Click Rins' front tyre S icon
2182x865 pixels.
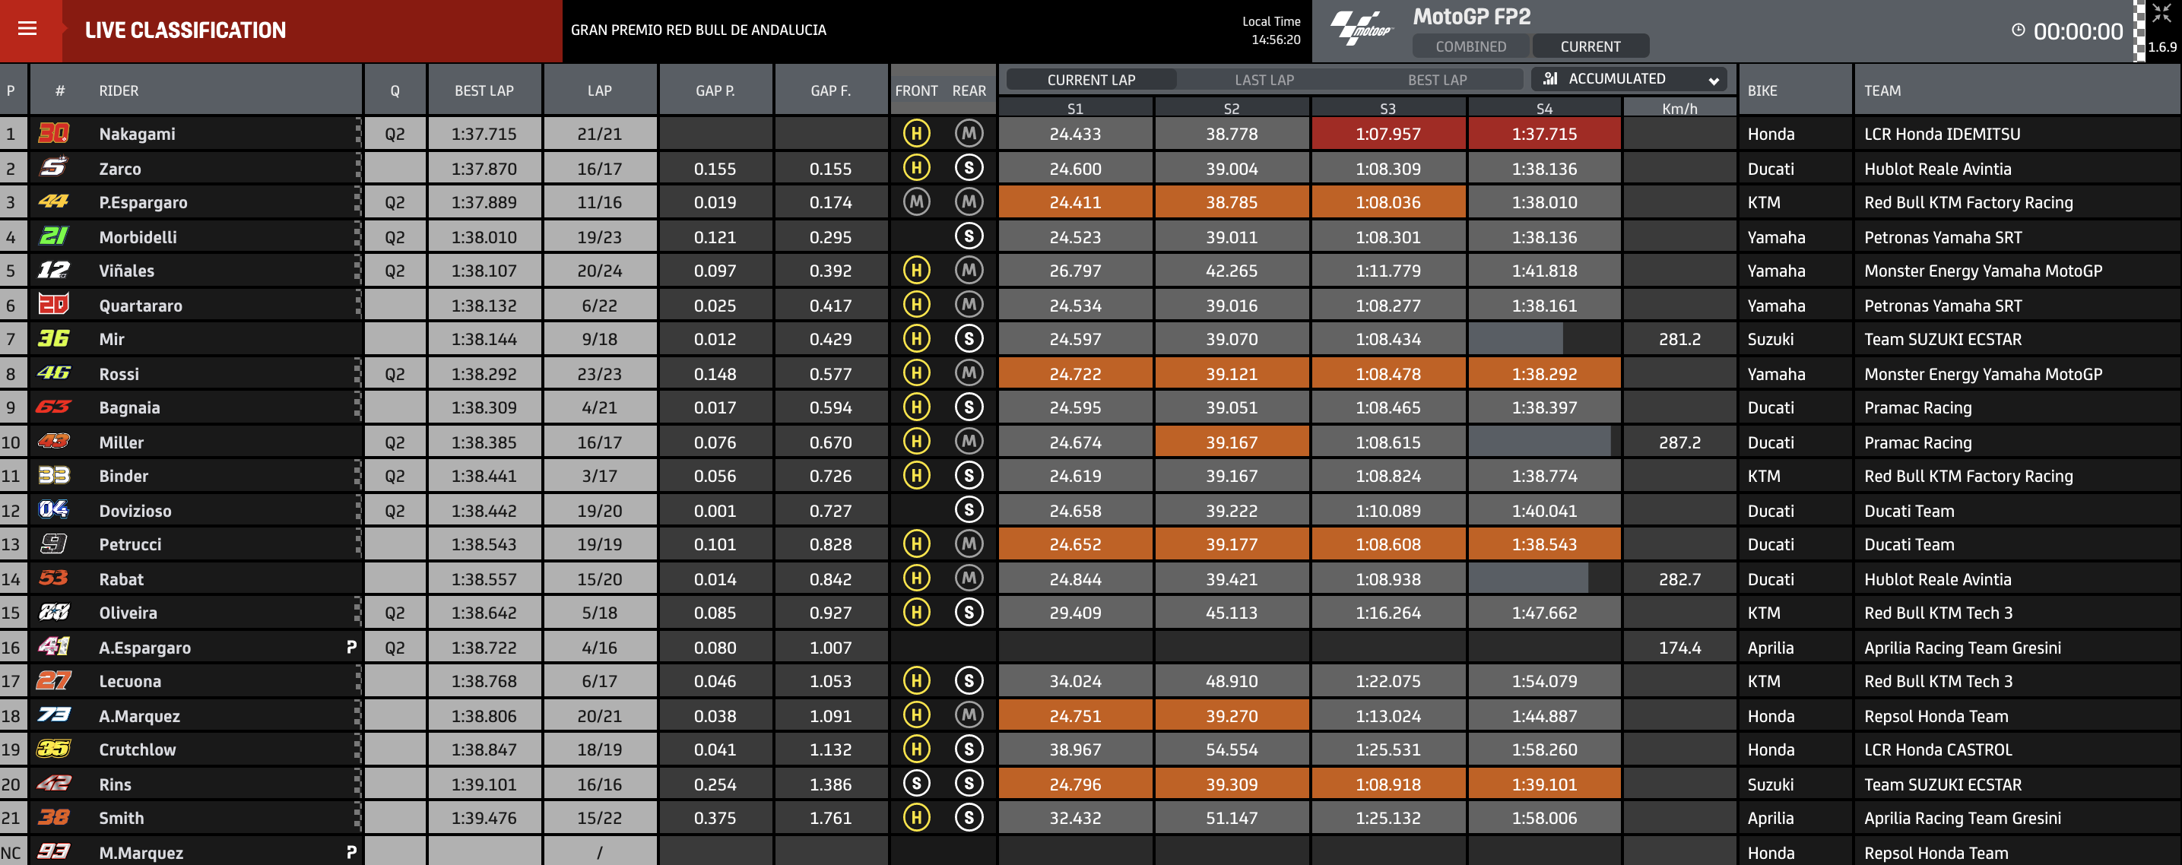click(x=915, y=784)
